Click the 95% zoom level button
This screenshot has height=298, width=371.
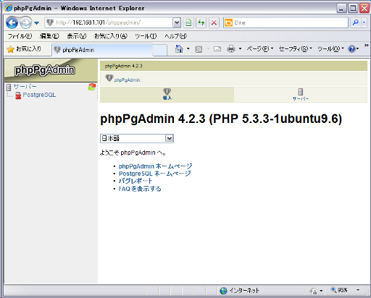tap(339, 290)
